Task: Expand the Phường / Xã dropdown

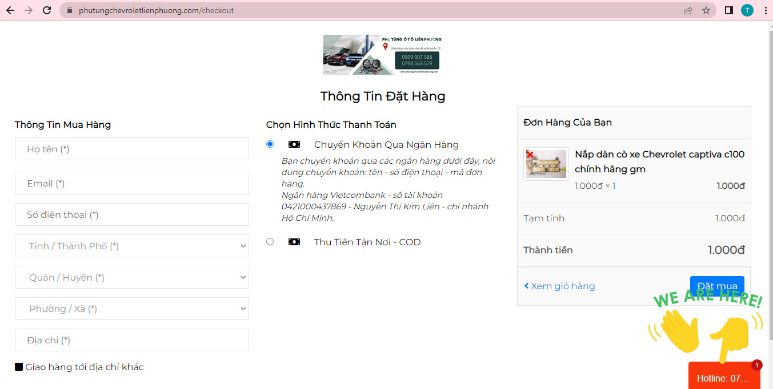Action: click(x=132, y=309)
